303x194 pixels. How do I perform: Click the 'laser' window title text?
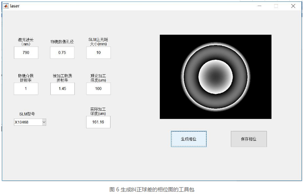point(15,6)
